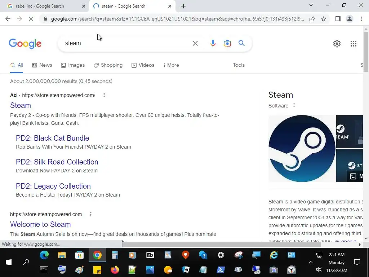This screenshot has width=369, height=277.
Task: Open Windows Settings gear from the taskbar
Action: pyautogui.click(x=221, y=255)
